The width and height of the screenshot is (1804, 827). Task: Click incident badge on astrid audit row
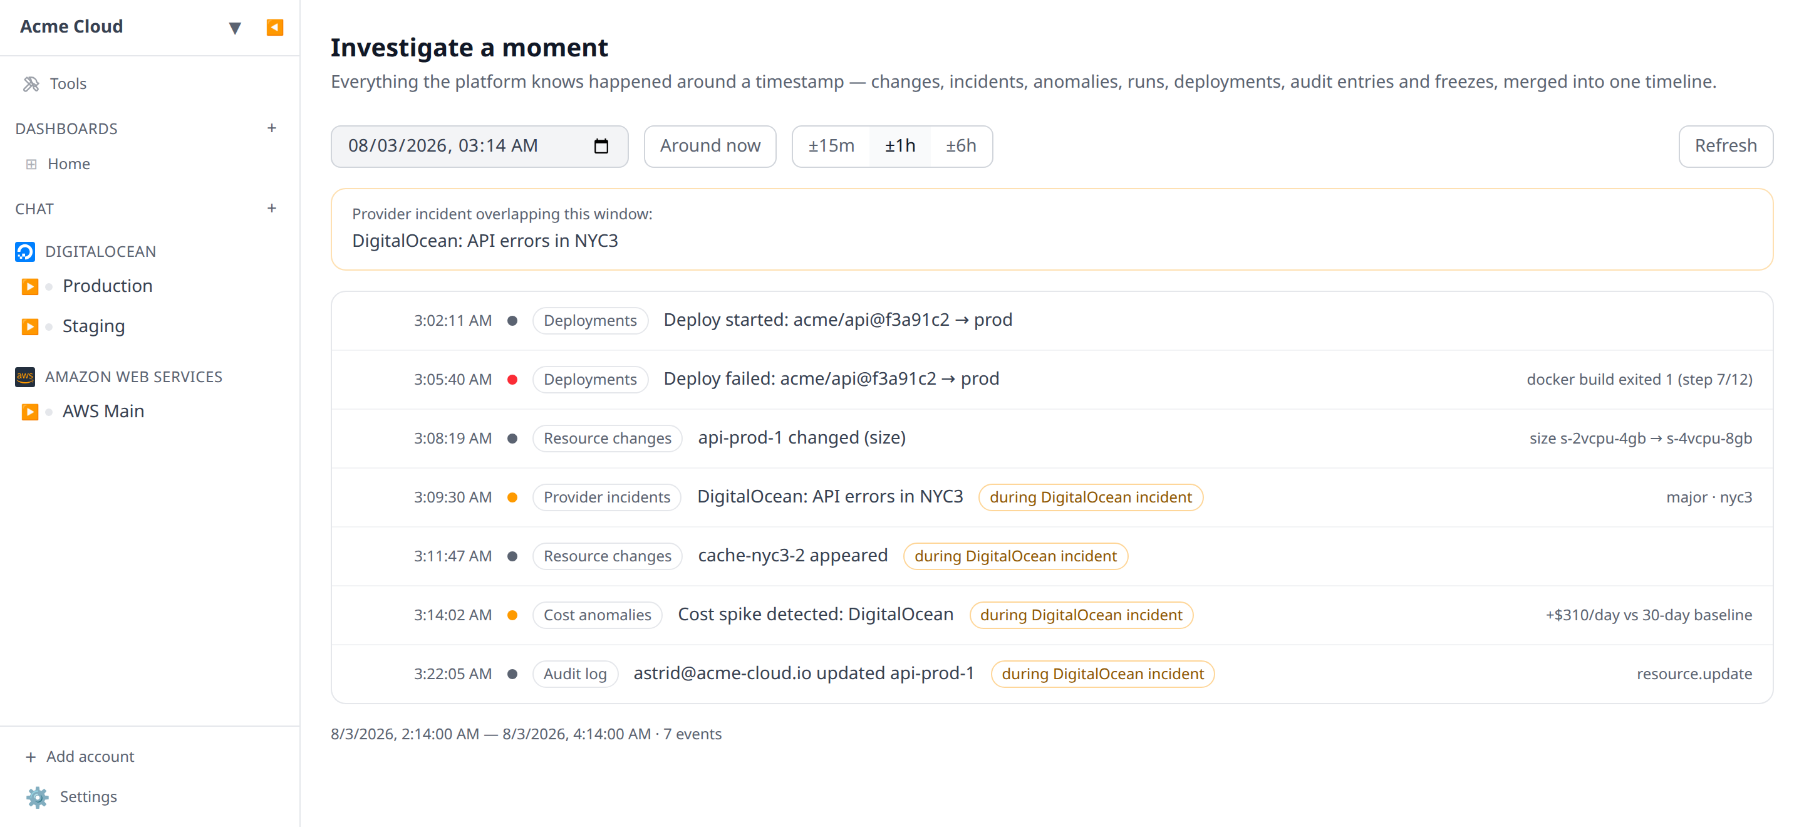click(1102, 674)
